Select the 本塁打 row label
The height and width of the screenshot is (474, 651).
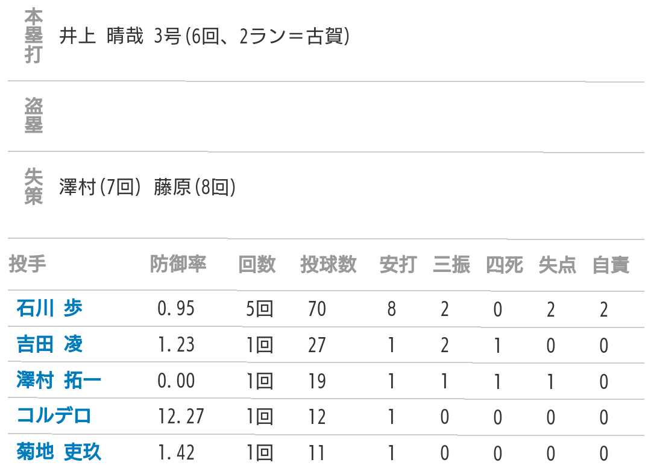pyautogui.click(x=34, y=36)
